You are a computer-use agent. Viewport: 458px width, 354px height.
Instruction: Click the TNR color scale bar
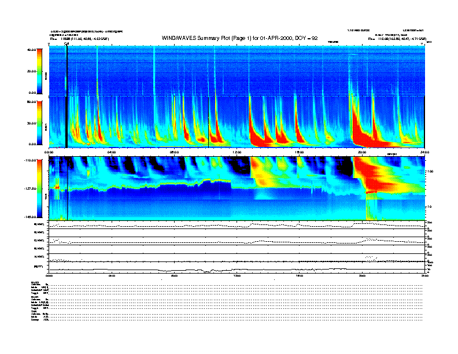coord(39,189)
